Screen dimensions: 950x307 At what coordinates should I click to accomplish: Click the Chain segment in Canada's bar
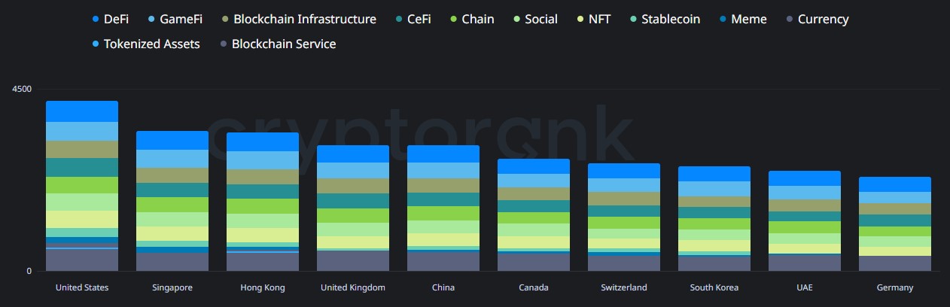534,217
